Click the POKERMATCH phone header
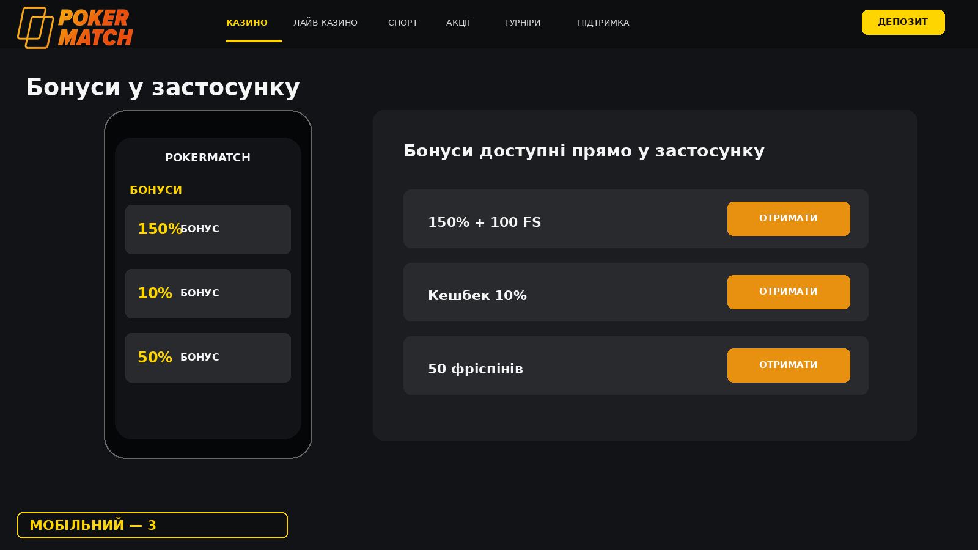Viewport: 978px width, 550px height. point(208,157)
